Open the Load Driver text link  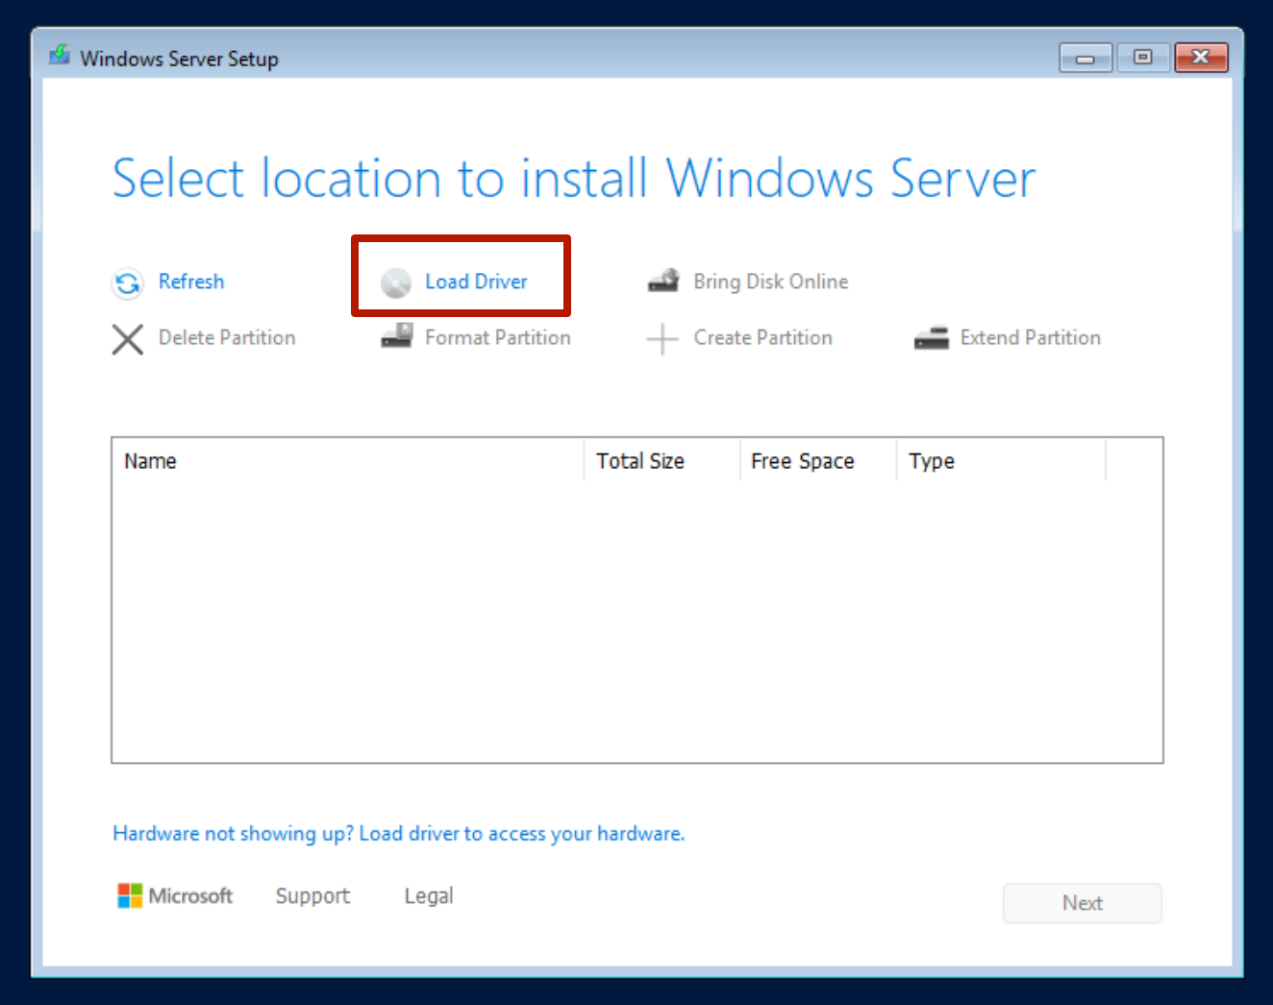coord(476,282)
